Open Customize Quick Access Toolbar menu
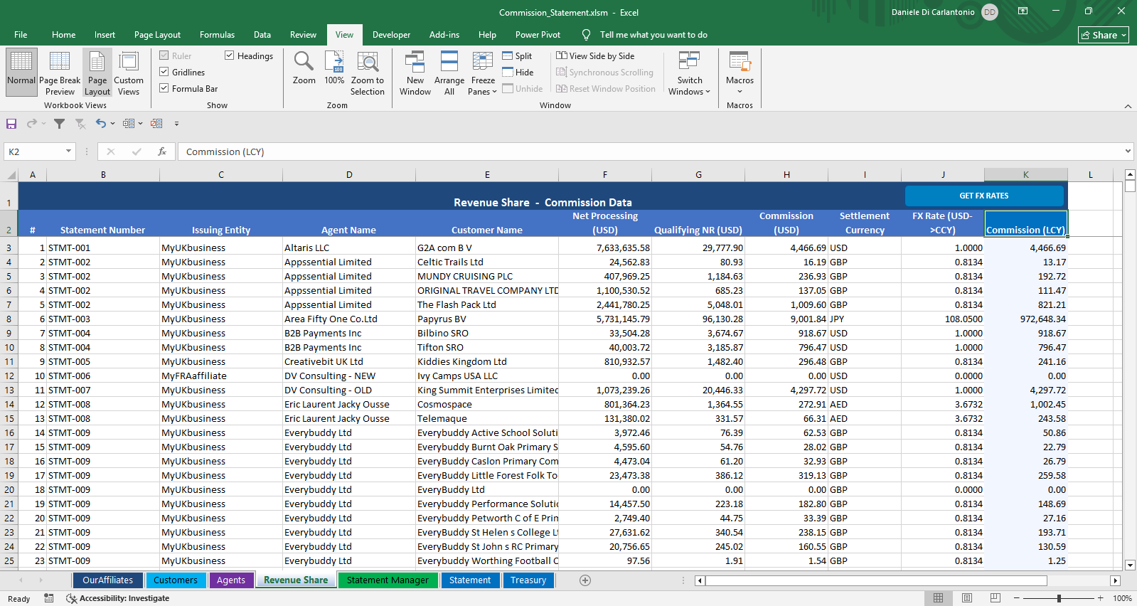Screen dimensions: 1137x606 [x=176, y=124]
